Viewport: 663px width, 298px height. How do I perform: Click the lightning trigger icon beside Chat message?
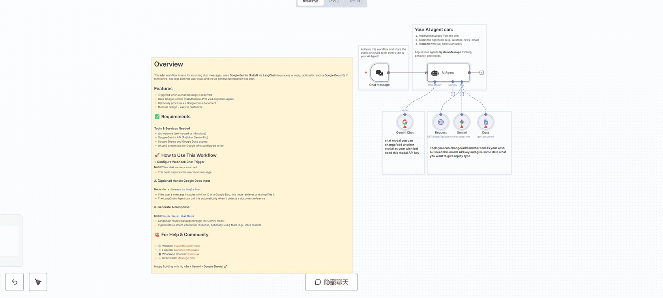[x=366, y=73]
